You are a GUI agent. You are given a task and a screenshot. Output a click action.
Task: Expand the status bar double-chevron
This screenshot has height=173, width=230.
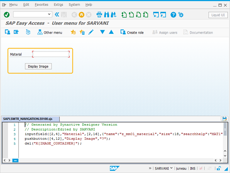tap(150, 168)
